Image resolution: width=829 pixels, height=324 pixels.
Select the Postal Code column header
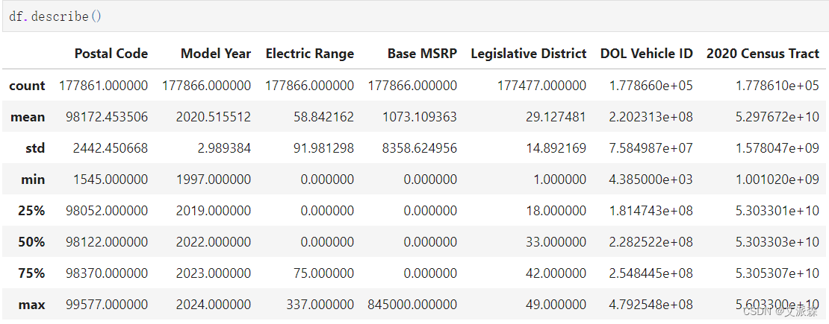click(111, 54)
